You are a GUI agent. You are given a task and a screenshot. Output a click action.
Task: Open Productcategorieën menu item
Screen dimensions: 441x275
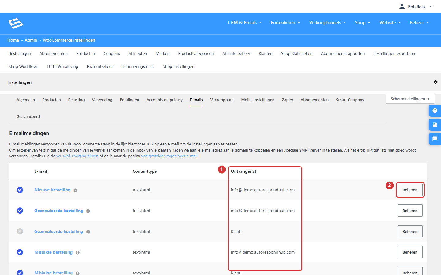point(196,54)
